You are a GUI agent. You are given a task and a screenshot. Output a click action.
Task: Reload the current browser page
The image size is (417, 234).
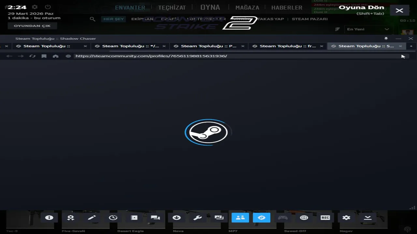point(32,56)
